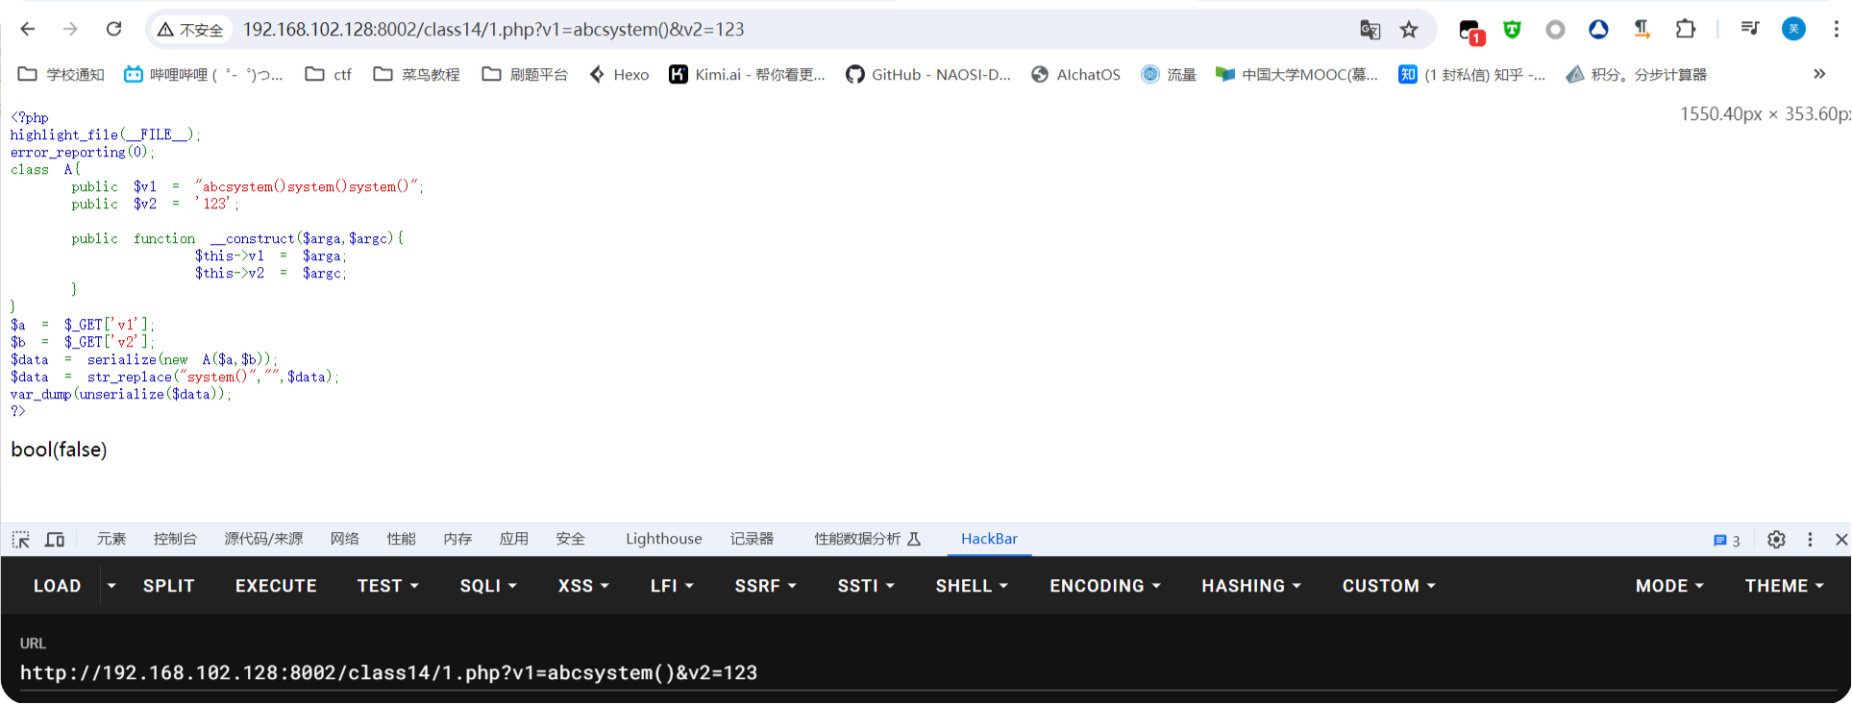
Task: Reload the current page
Action: (113, 29)
